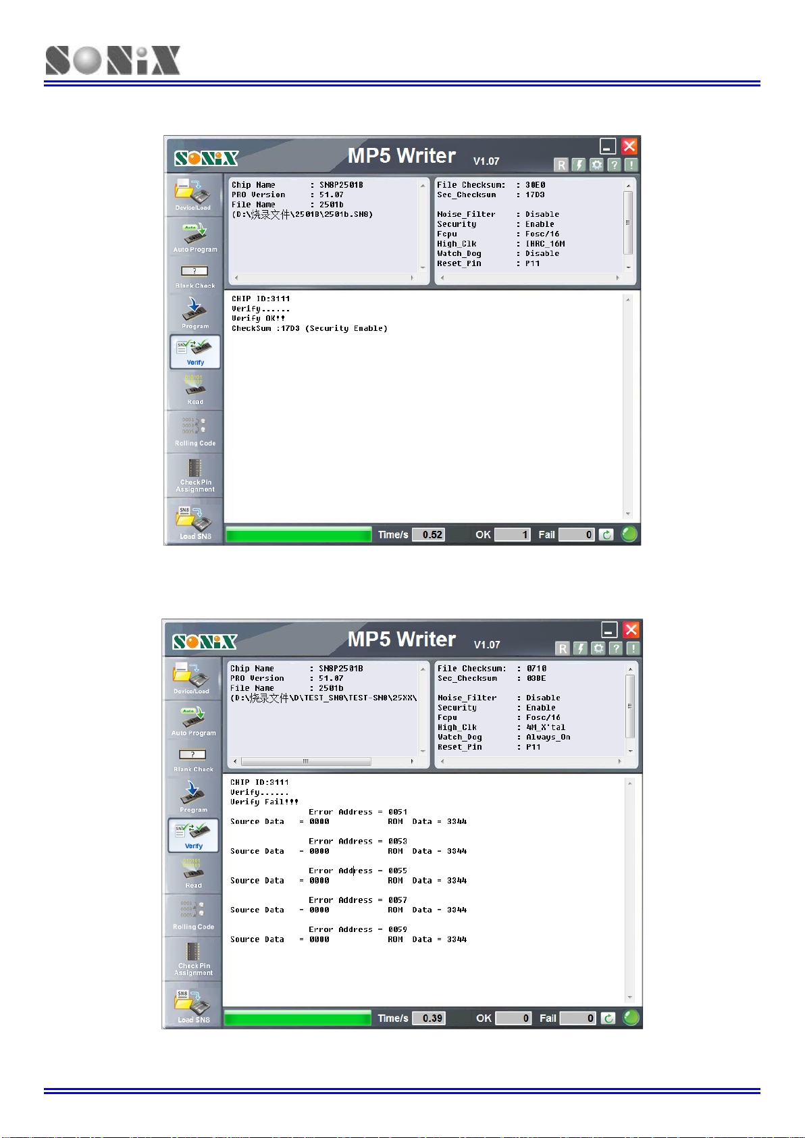Reset OK/Fail counters in Verify OK window
The width and height of the screenshot is (805, 1138).
point(606,535)
